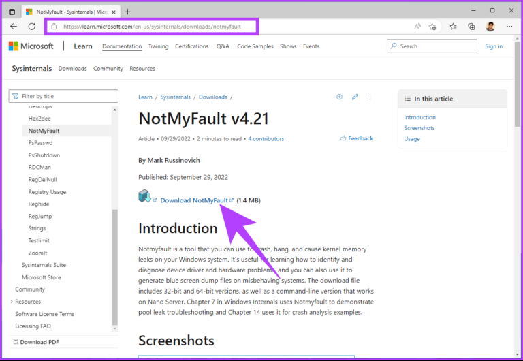Image resolution: width=523 pixels, height=361 pixels.
Task: Open the Q&A menu item
Action: pyautogui.click(x=223, y=46)
